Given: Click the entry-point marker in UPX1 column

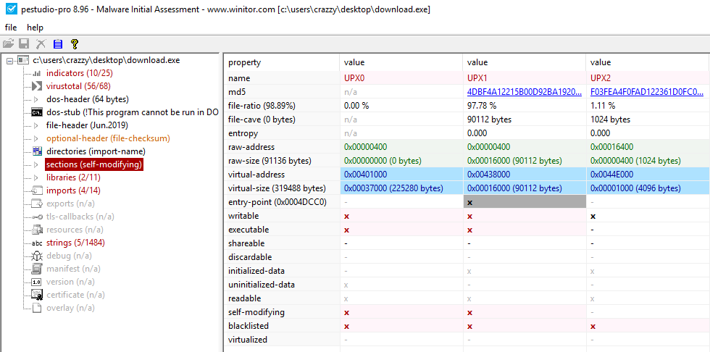Looking at the screenshot, I should point(469,202).
